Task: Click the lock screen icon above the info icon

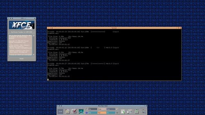Action: [86, 109]
